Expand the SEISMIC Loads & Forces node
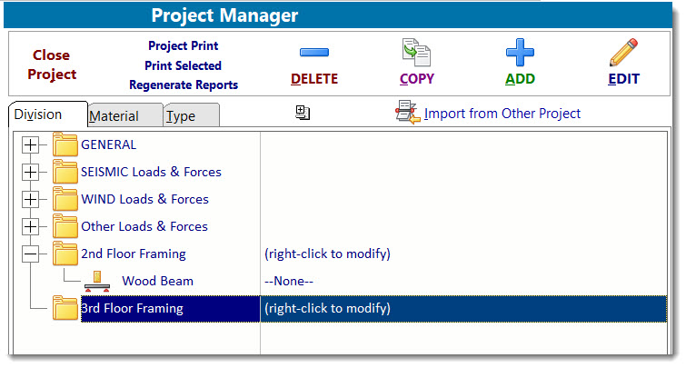 [x=31, y=172]
